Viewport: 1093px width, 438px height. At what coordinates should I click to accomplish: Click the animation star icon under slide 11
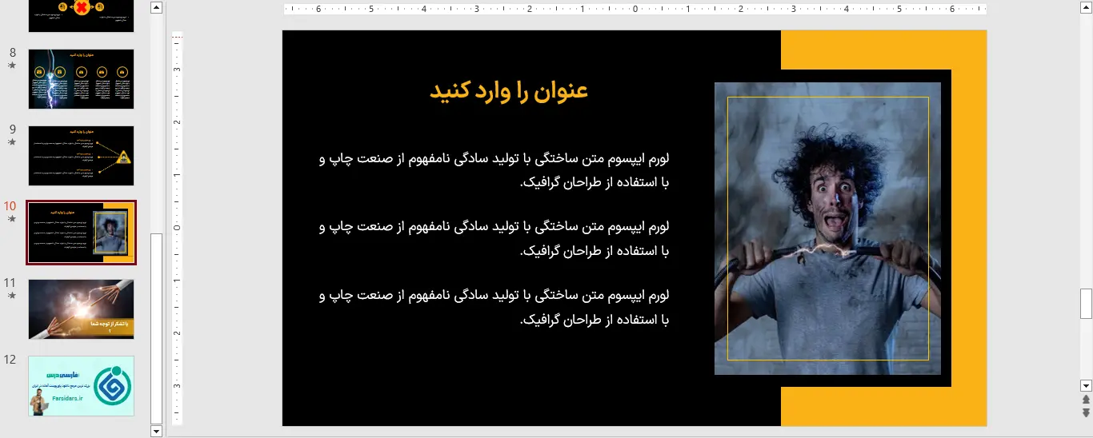11,295
